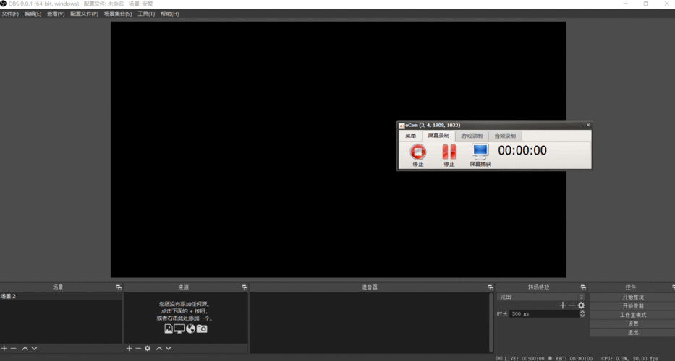Click the 开始录制 button
The image size is (675, 361).
tap(632, 306)
